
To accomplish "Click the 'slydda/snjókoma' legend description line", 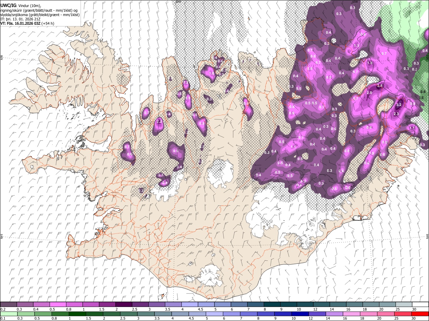I will (40, 15).
